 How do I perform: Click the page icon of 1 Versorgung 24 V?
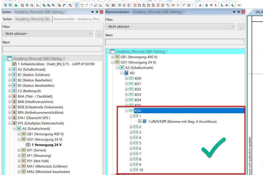pos(28,145)
